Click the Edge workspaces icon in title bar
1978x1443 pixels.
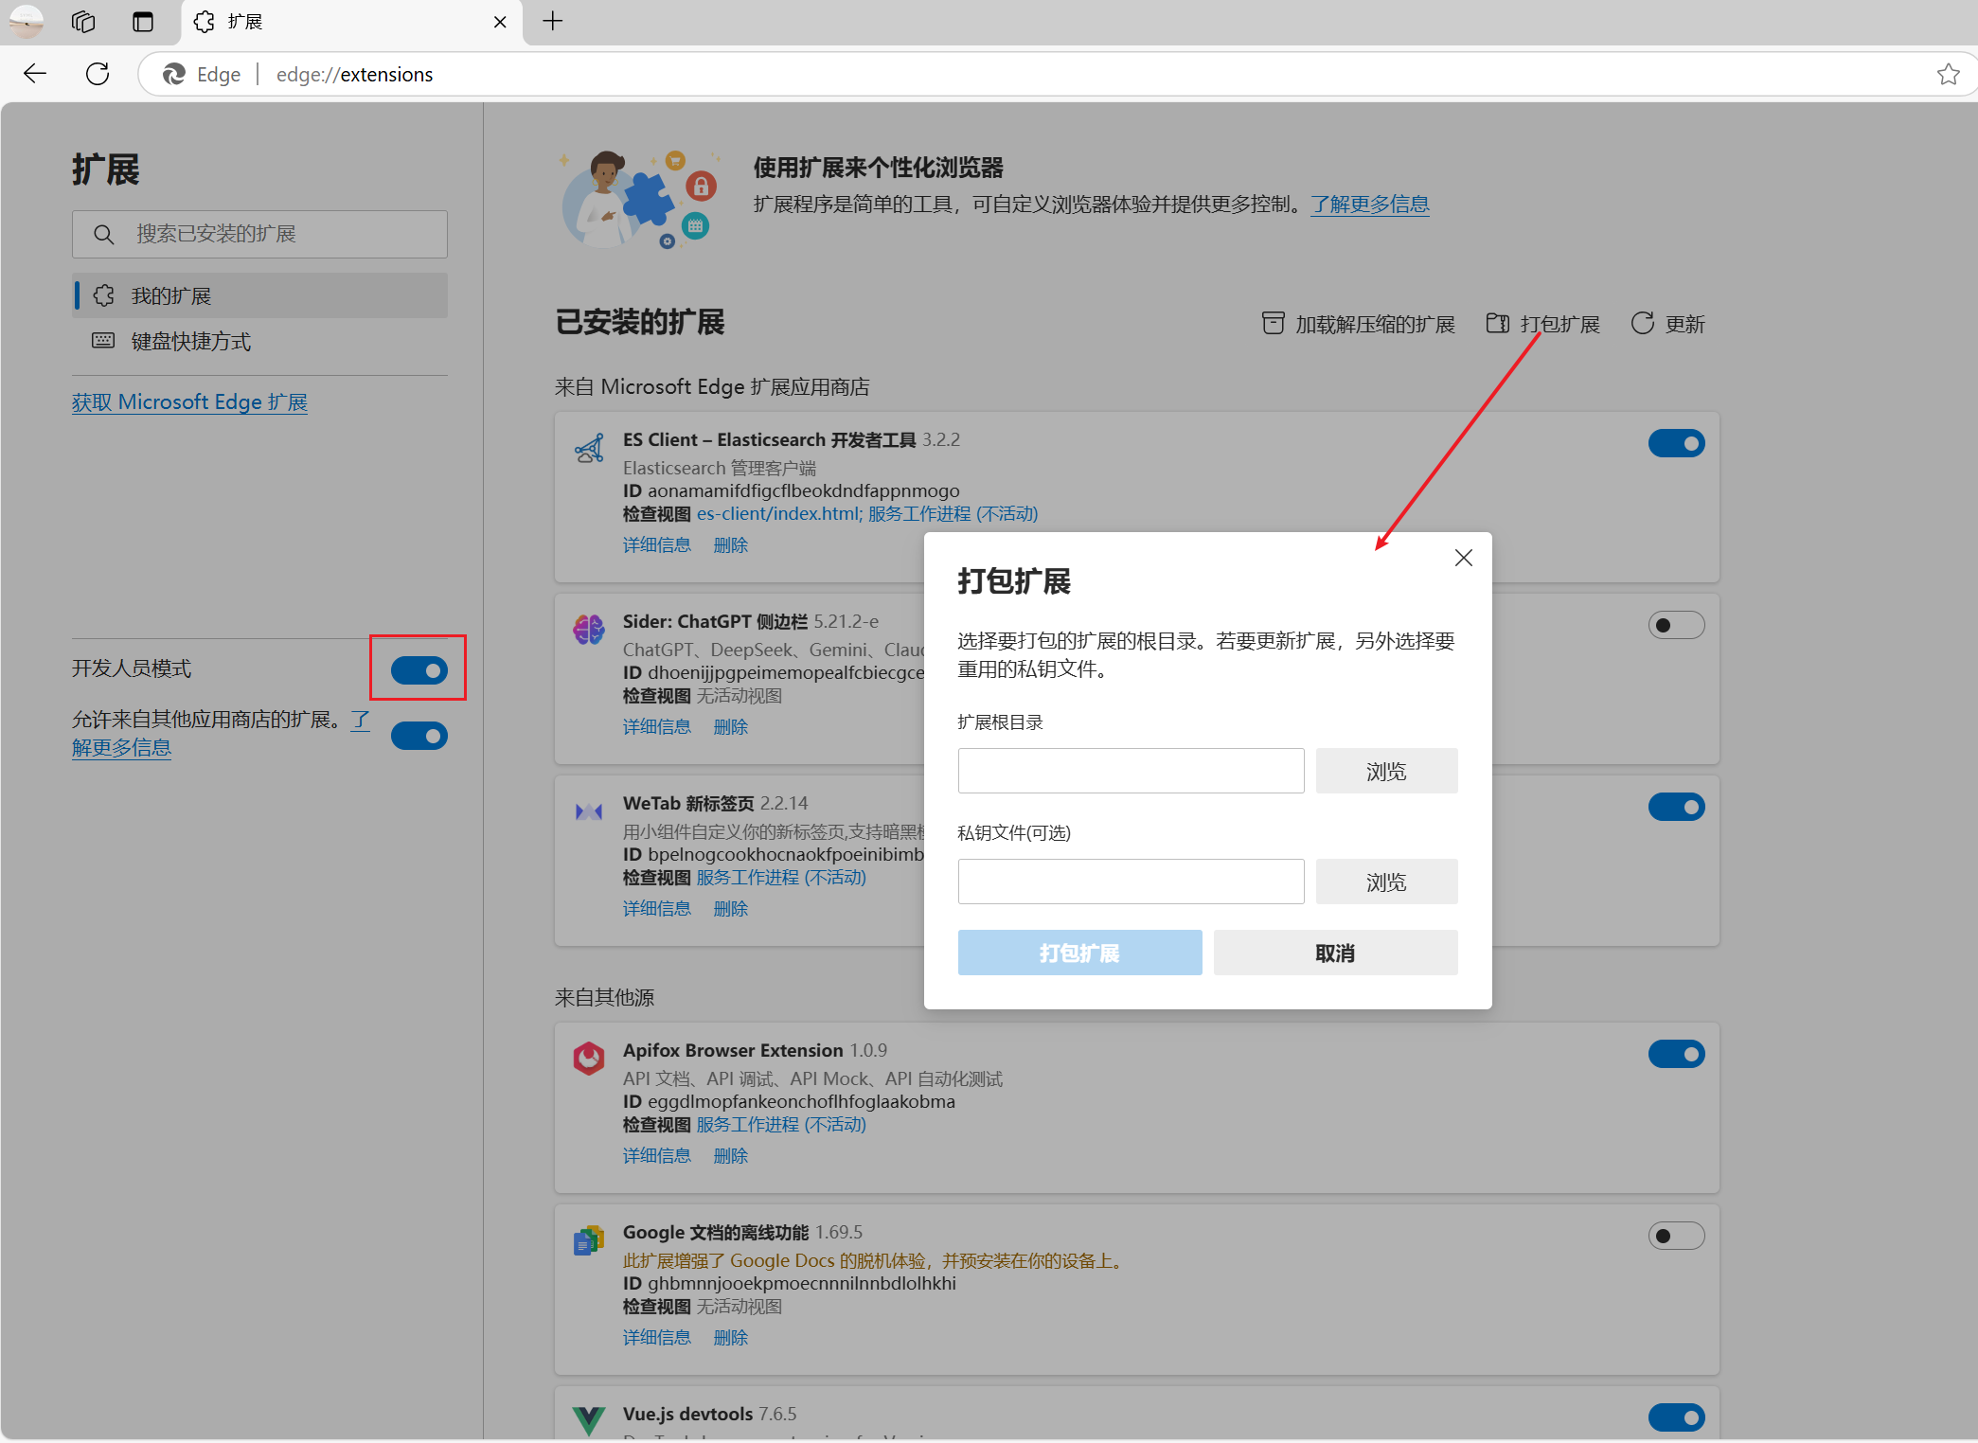83,21
